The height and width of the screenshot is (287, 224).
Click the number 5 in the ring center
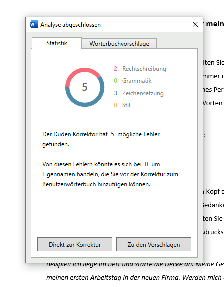pyautogui.click(x=85, y=87)
